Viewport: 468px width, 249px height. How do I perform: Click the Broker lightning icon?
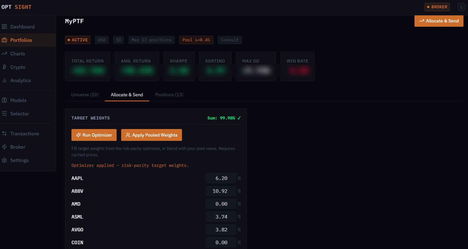[4, 147]
